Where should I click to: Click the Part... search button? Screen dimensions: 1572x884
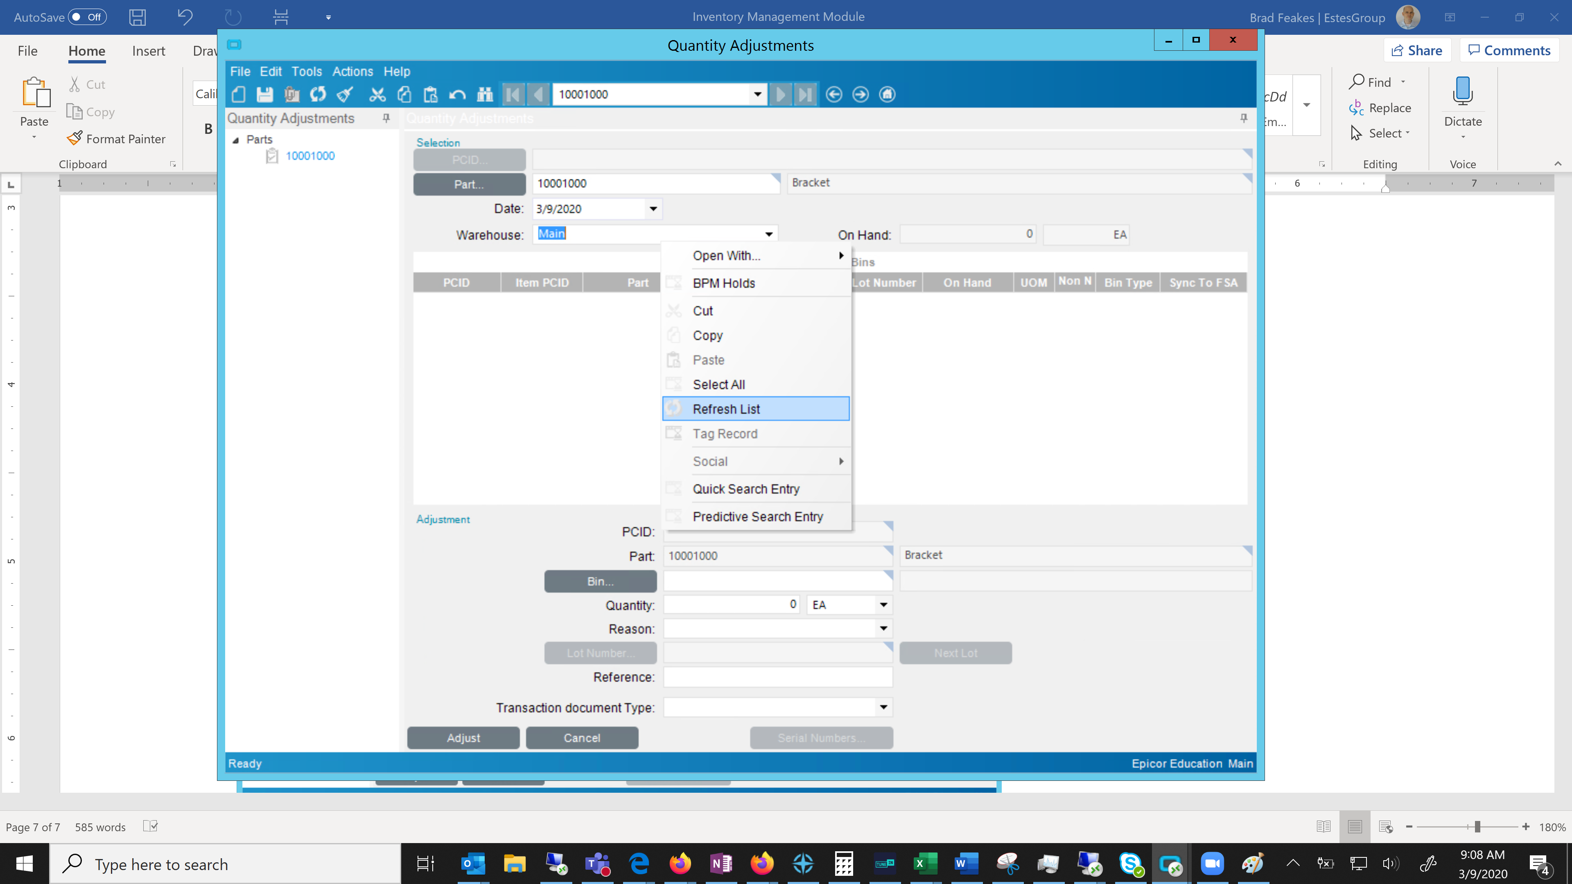click(x=469, y=184)
